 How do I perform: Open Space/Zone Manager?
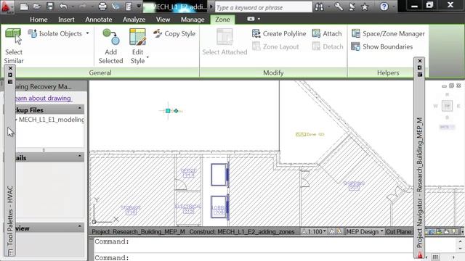click(x=388, y=33)
